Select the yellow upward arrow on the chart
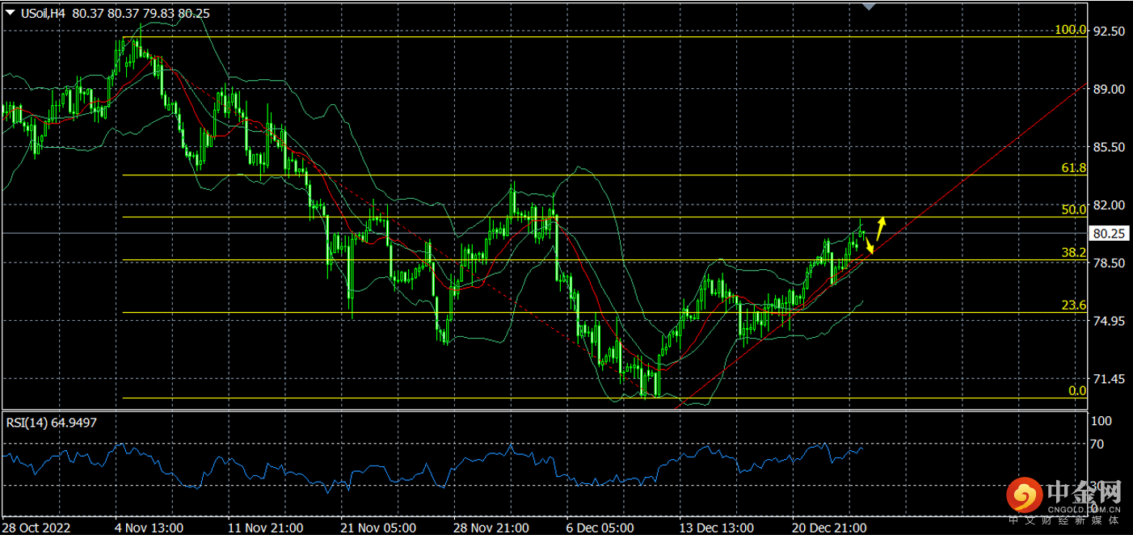The height and width of the screenshot is (535, 1133). click(882, 225)
